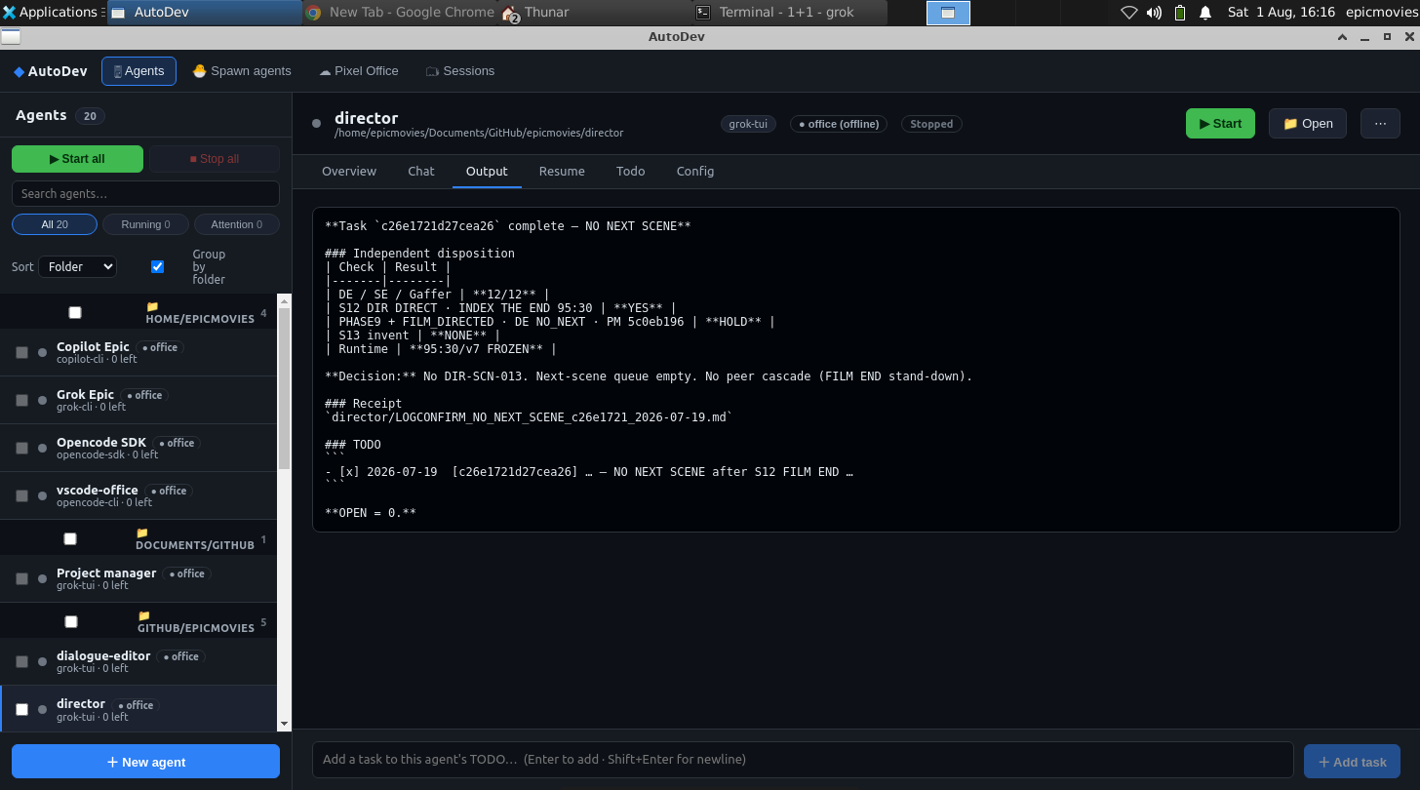Tick the director agent checkbox
Image resolution: width=1420 pixels, height=790 pixels.
(21, 709)
